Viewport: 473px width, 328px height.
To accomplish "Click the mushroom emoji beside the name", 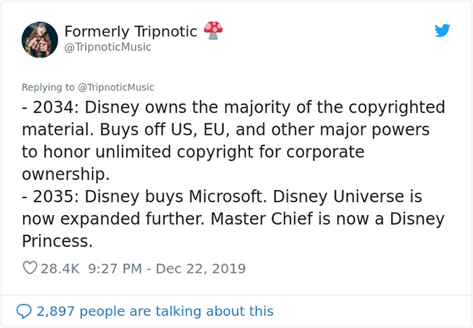I will pyautogui.click(x=212, y=30).
